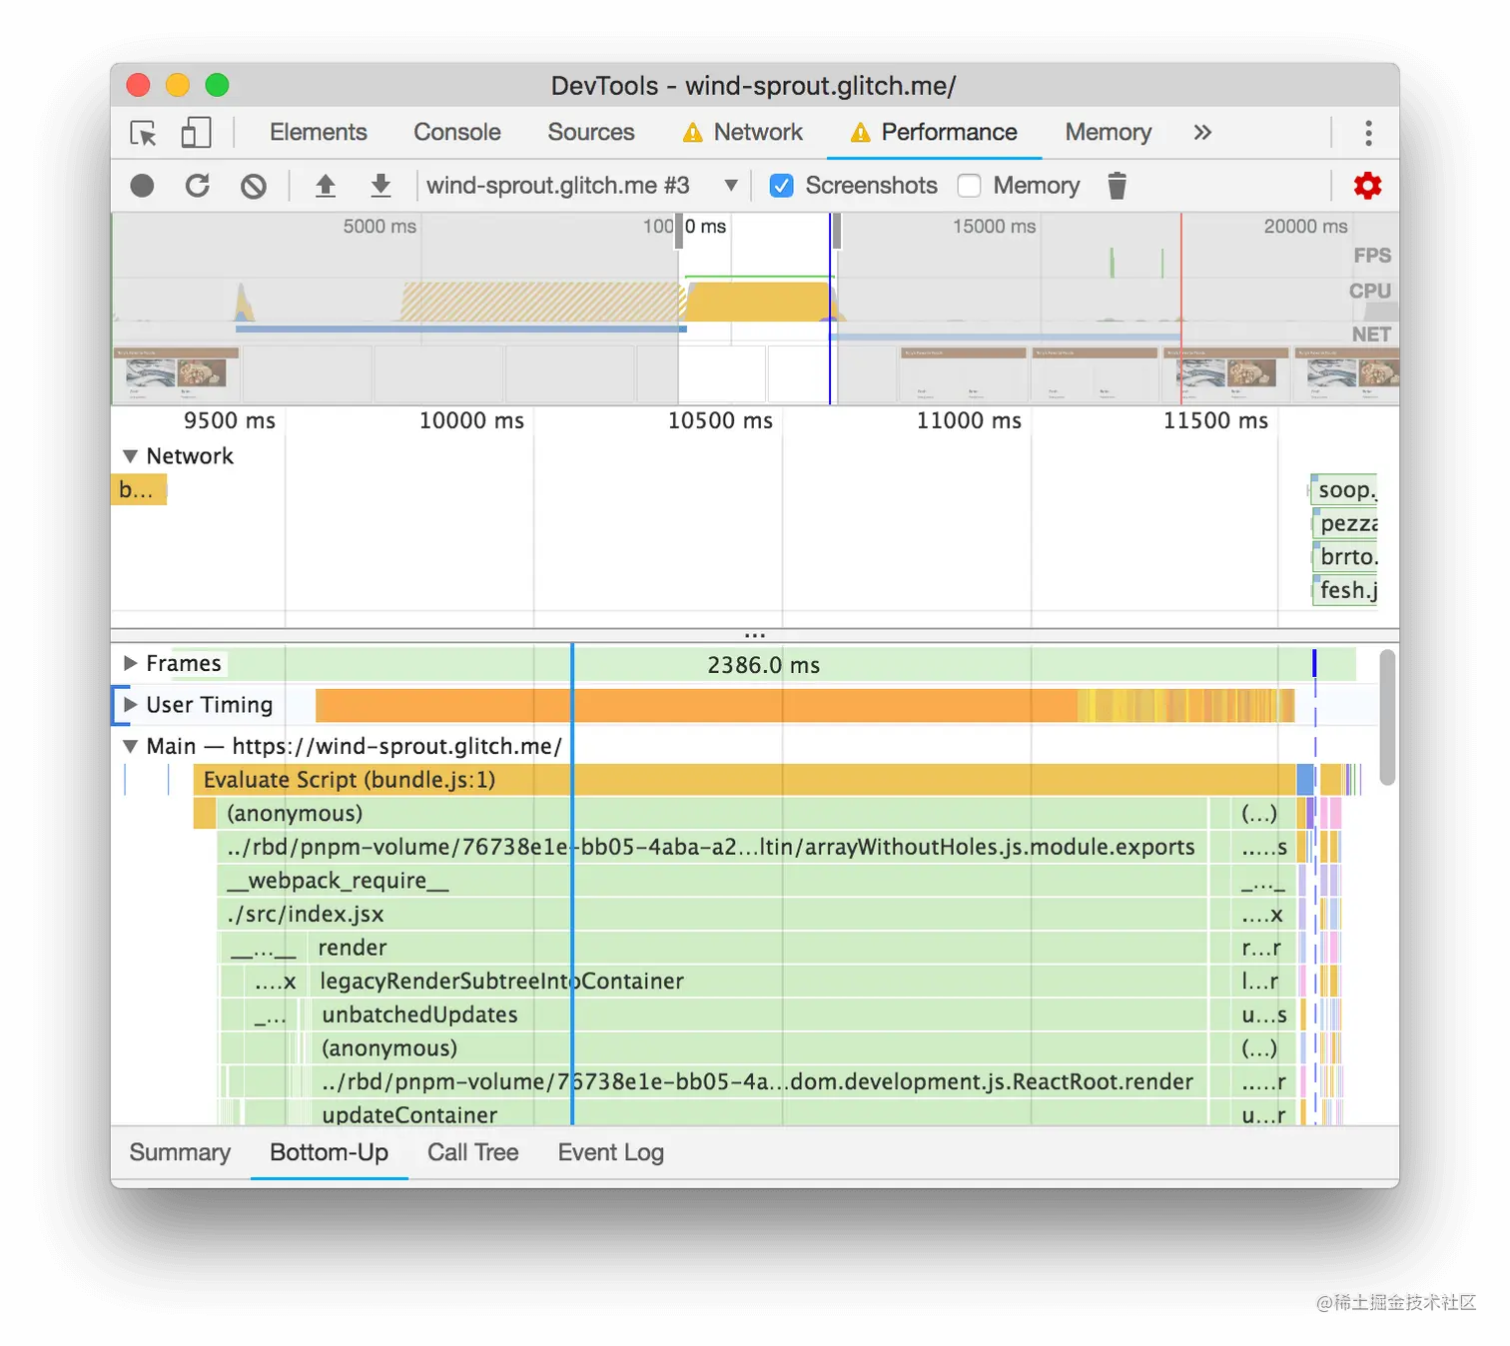Screen dimensions: 1510x1346
Task: Load a profile using the upload arrow
Action: coord(326,186)
